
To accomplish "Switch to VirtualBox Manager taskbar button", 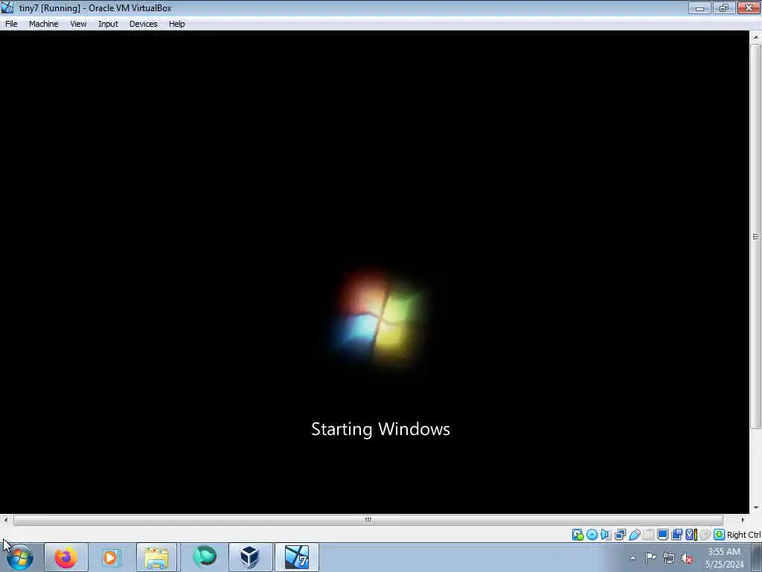I will click(x=250, y=557).
